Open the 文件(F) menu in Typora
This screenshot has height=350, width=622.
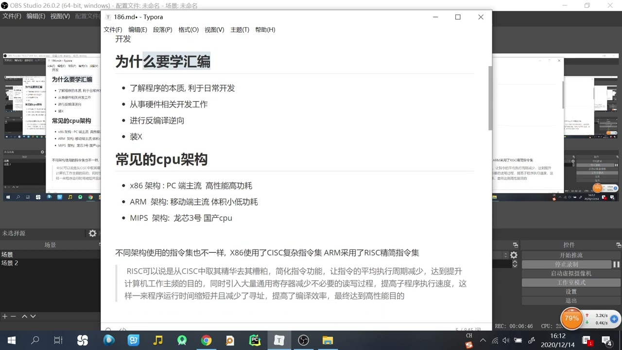[x=113, y=30]
